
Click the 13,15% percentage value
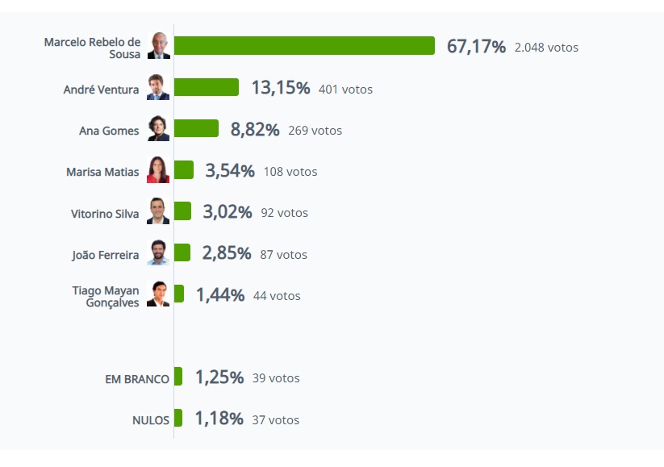coord(280,88)
